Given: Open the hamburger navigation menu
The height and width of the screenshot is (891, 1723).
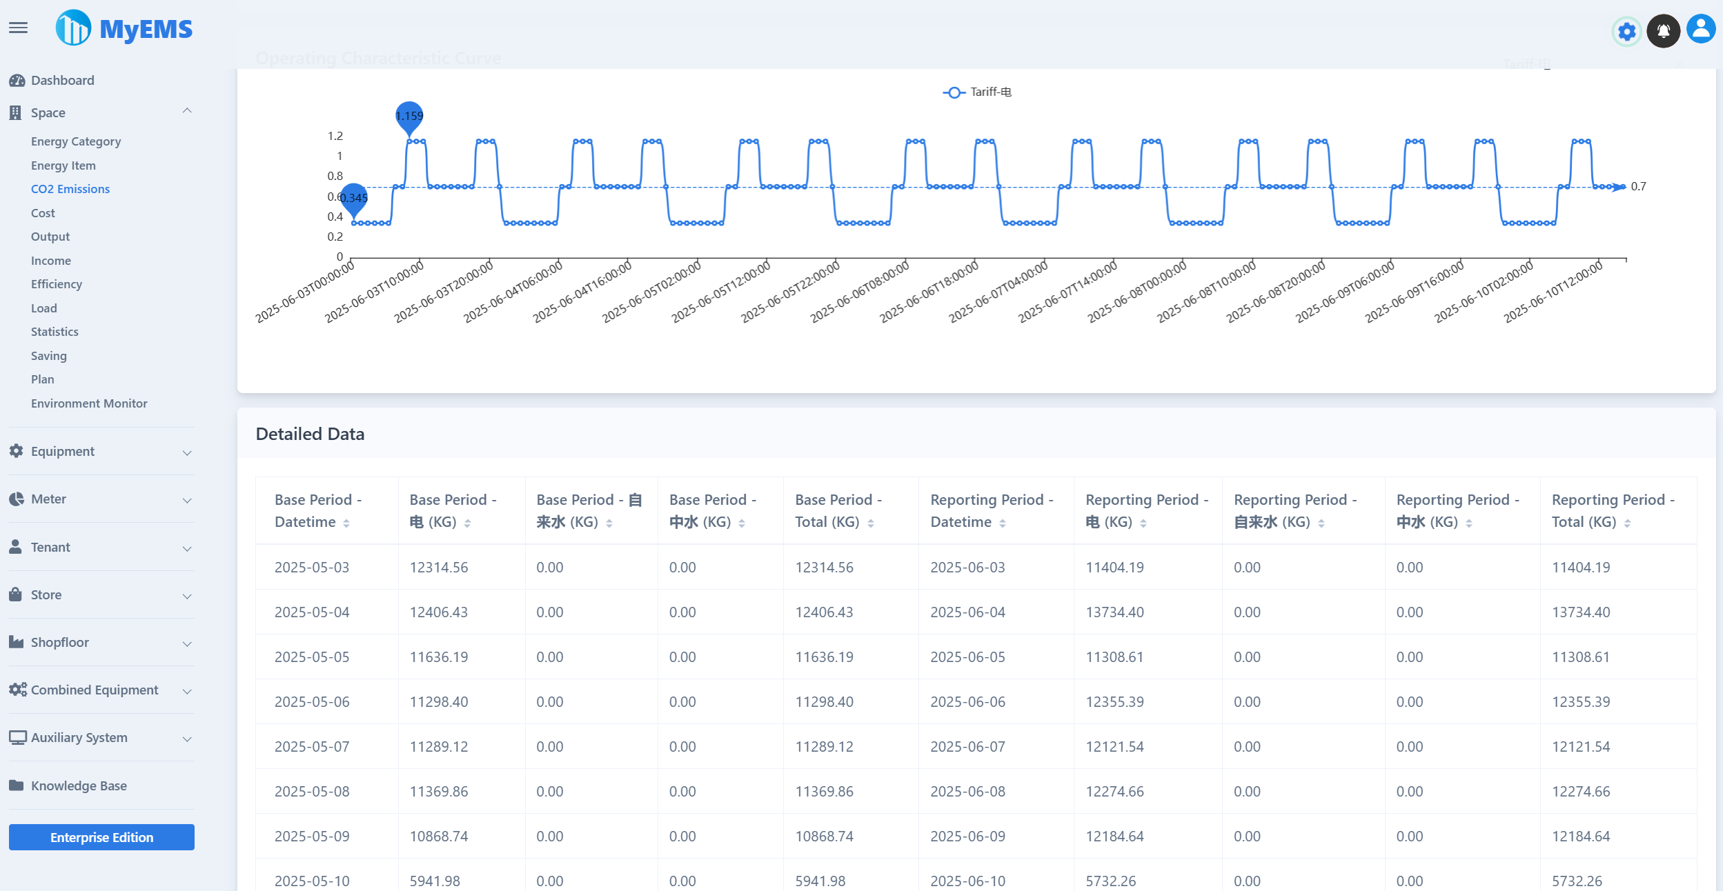Looking at the screenshot, I should click(x=18, y=28).
